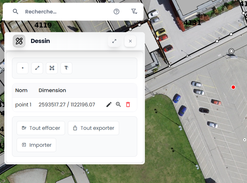Screen dimensions: 247x183
Task: Open the filter dropdown in search bar
Action: click(134, 12)
